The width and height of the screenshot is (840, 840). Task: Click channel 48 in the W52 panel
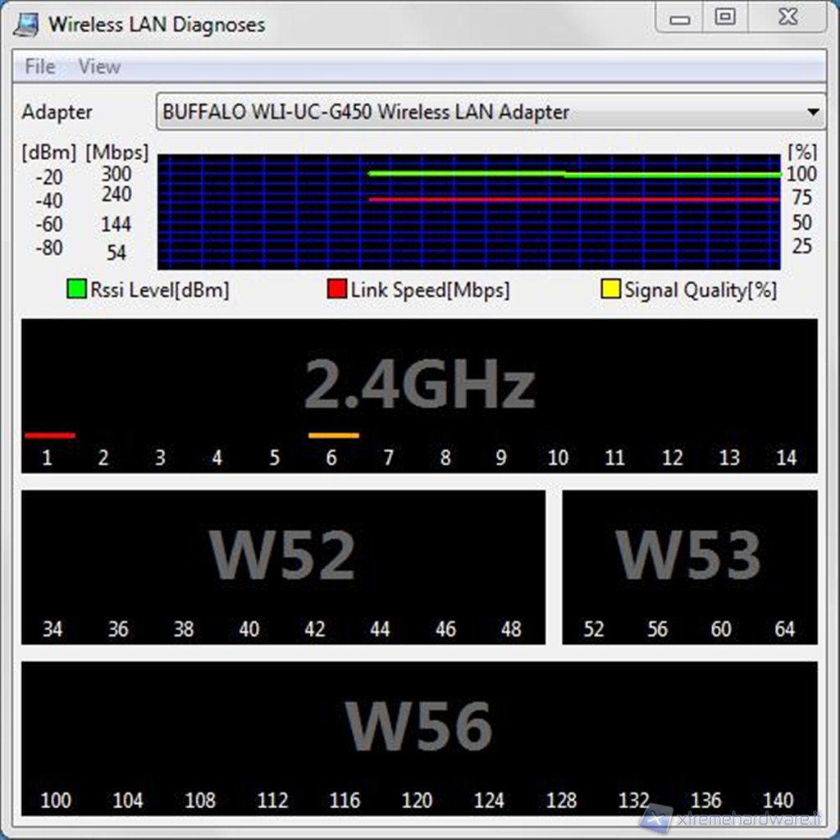pyautogui.click(x=511, y=629)
